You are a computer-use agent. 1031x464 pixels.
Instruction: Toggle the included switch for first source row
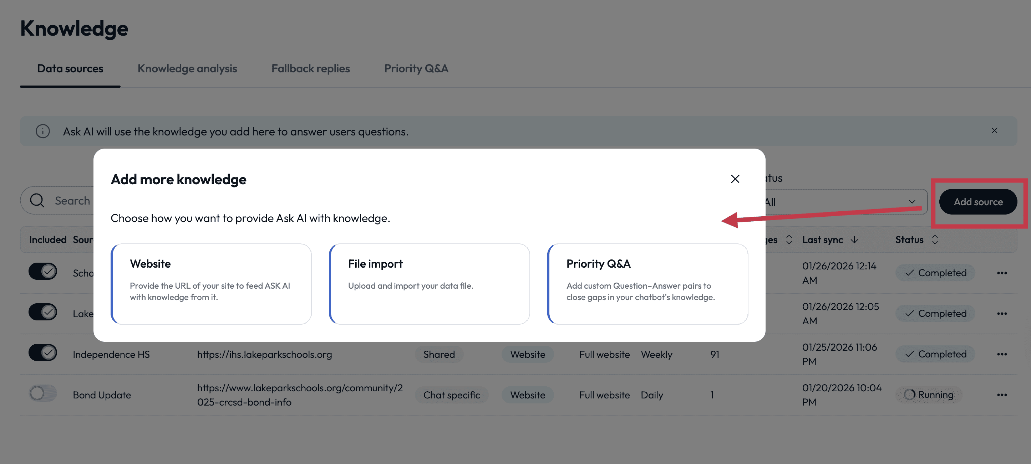[x=43, y=272]
